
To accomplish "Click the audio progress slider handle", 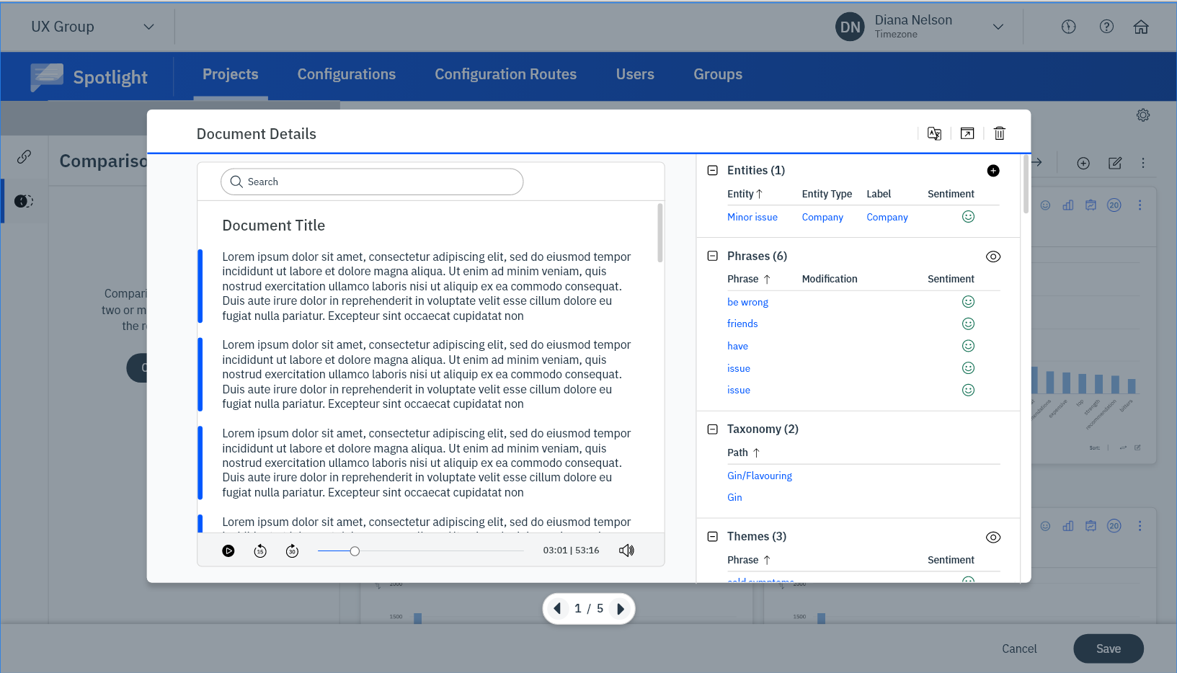I will click(355, 551).
